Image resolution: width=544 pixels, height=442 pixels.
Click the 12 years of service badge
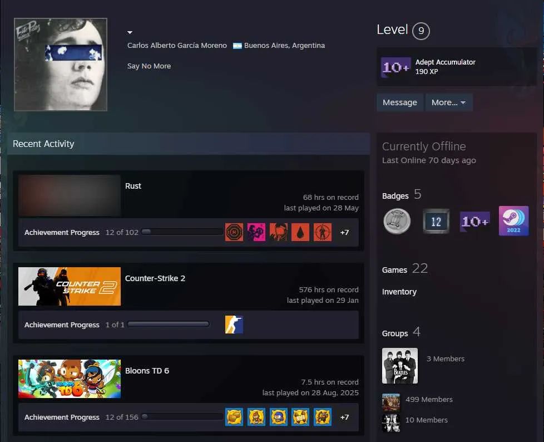click(436, 221)
